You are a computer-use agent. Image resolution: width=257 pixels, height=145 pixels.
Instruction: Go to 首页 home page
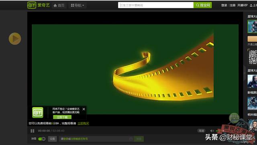(59, 5)
